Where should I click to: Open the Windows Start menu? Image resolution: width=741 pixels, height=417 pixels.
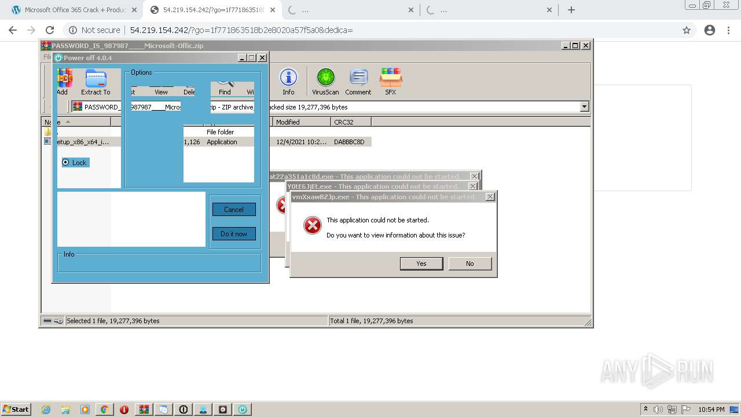click(x=16, y=409)
